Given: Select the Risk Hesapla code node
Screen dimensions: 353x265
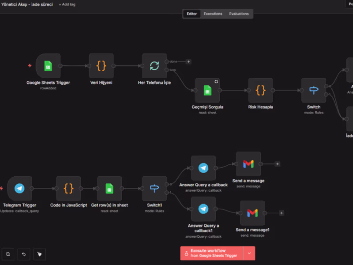Looking at the screenshot, I should tap(260, 90).
